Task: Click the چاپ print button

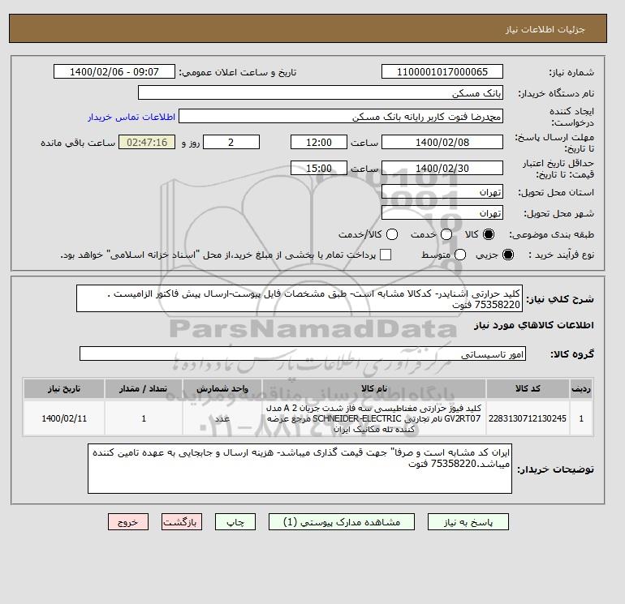Action: [x=235, y=522]
